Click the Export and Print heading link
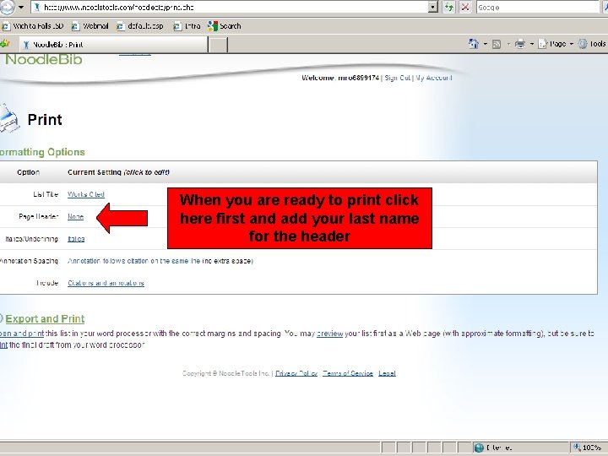The image size is (608, 456). 45,318
